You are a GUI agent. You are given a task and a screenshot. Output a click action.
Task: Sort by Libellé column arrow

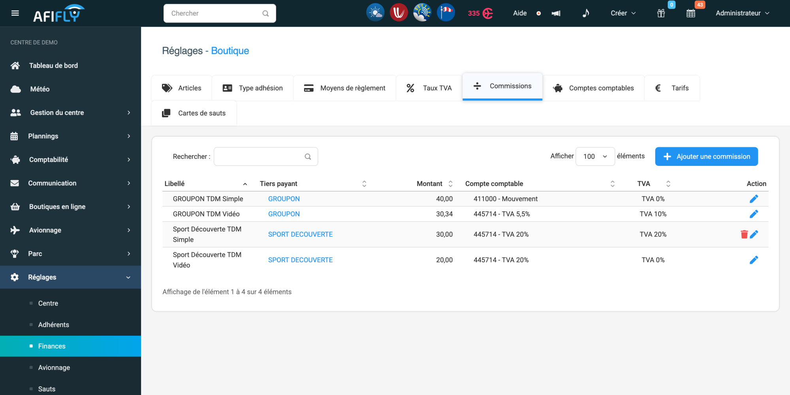pos(245,184)
